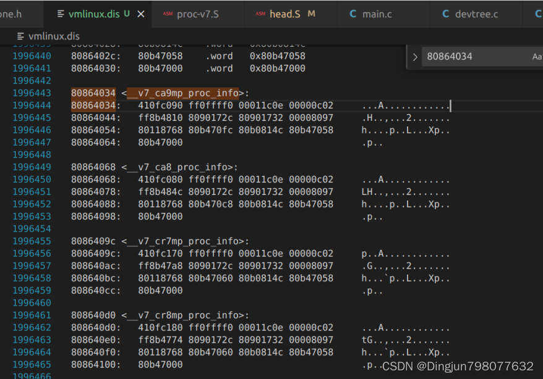The height and width of the screenshot is (379, 543).
Task: Toggle match case (Aa) in the find widget
Action: [x=536, y=56]
